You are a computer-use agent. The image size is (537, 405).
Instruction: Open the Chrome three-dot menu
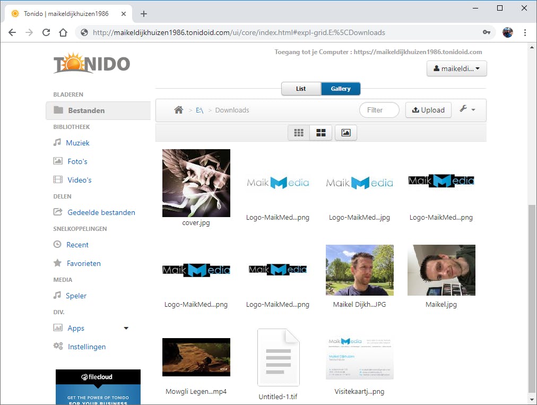tap(525, 32)
